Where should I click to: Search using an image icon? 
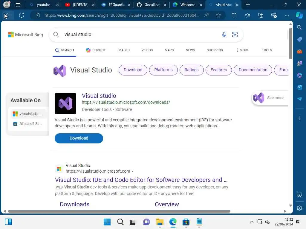point(235,35)
